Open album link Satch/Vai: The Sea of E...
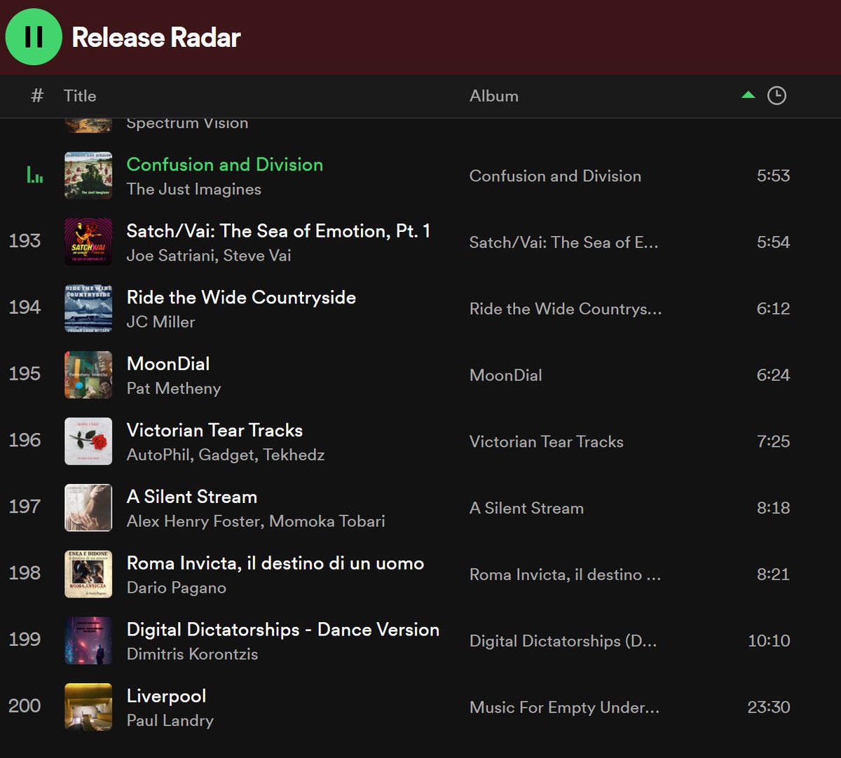Image resolution: width=841 pixels, height=758 pixels. tap(563, 242)
